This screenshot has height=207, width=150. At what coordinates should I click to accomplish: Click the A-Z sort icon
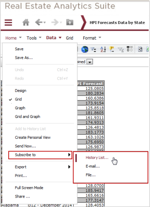click(x=103, y=49)
